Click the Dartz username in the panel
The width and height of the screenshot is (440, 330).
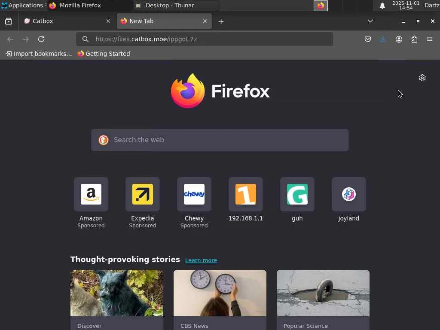point(432,5)
